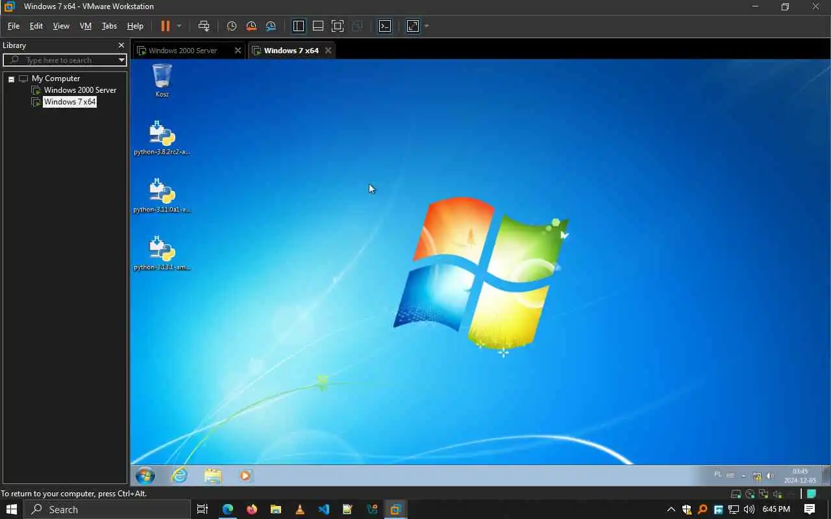The height and width of the screenshot is (519, 831).
Task: Take a snapshot of this virtual machine
Action: 231,26
